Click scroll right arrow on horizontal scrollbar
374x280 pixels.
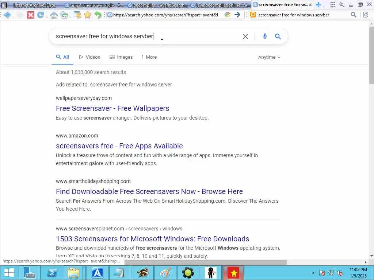pos(365,262)
